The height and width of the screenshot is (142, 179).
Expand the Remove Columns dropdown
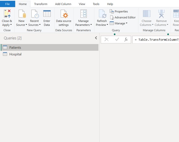(x=161, y=25)
